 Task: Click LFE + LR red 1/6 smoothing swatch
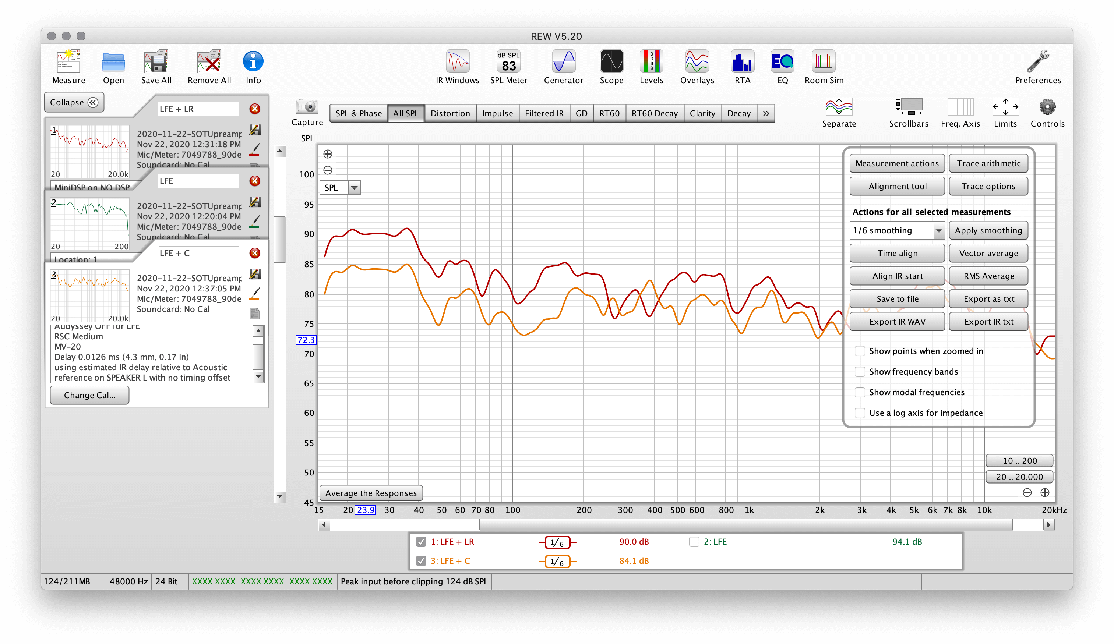pos(557,542)
